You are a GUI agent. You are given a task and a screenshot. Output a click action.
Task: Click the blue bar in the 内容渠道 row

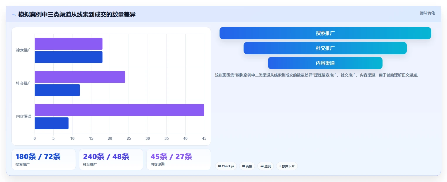click(x=52, y=123)
